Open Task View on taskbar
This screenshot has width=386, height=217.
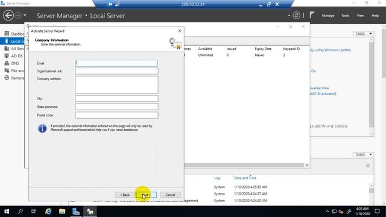point(34,212)
